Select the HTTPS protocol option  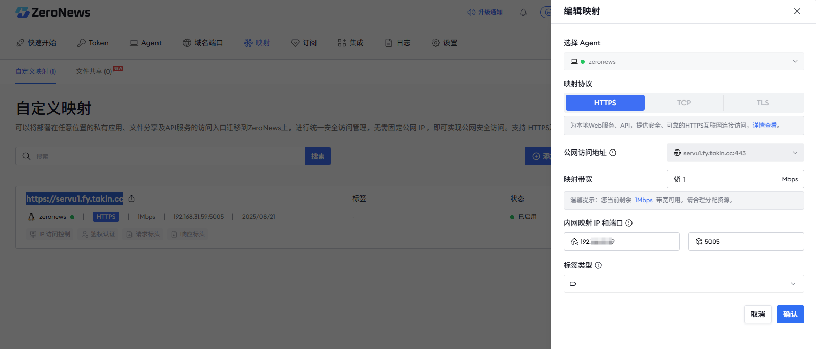(605, 103)
